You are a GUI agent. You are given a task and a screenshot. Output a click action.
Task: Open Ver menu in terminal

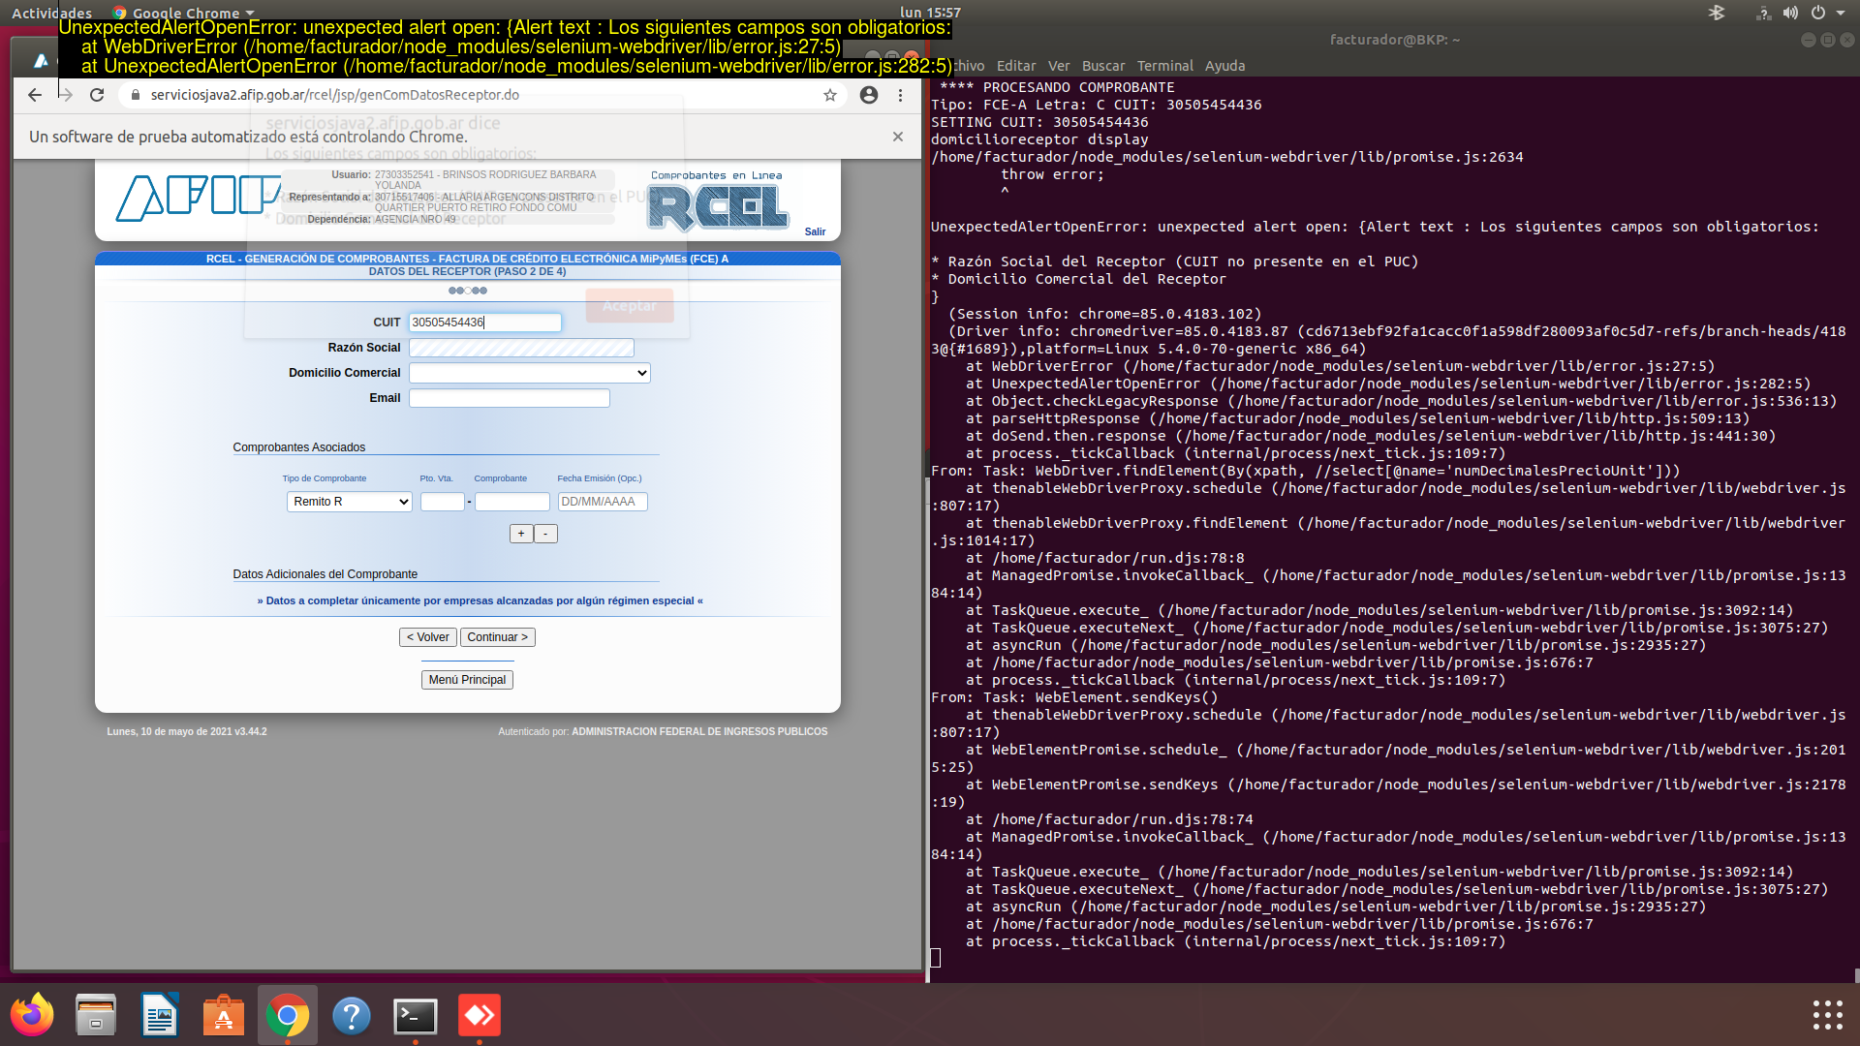pyautogui.click(x=1059, y=66)
